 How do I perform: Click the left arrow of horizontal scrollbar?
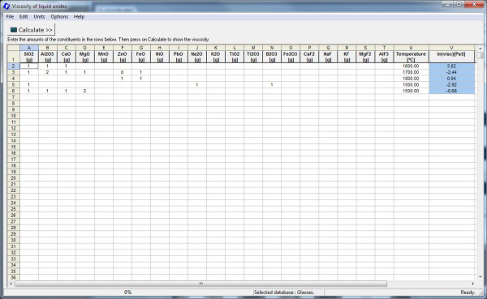tap(11, 284)
